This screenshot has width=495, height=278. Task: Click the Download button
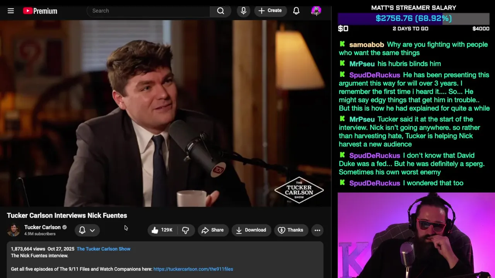click(251, 230)
